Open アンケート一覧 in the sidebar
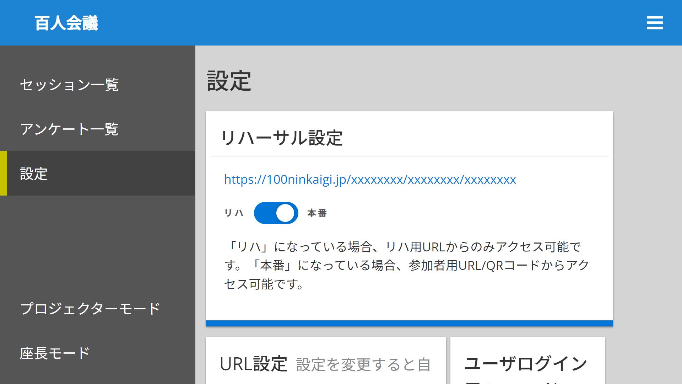The width and height of the screenshot is (682, 384). coord(69,129)
